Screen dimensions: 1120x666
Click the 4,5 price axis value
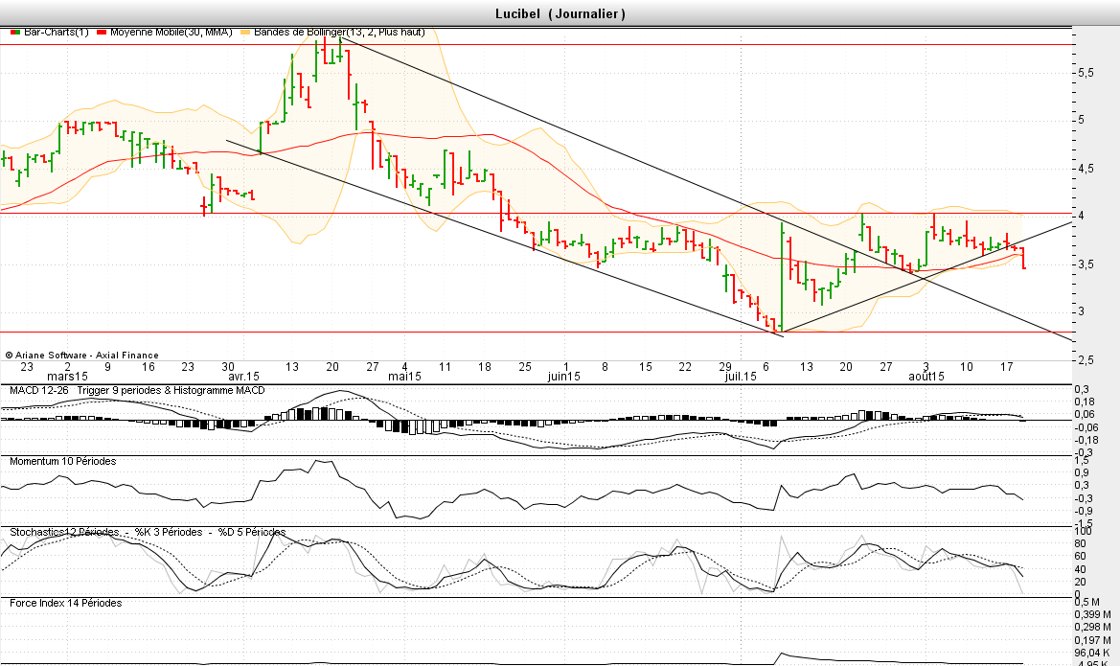click(x=1085, y=169)
